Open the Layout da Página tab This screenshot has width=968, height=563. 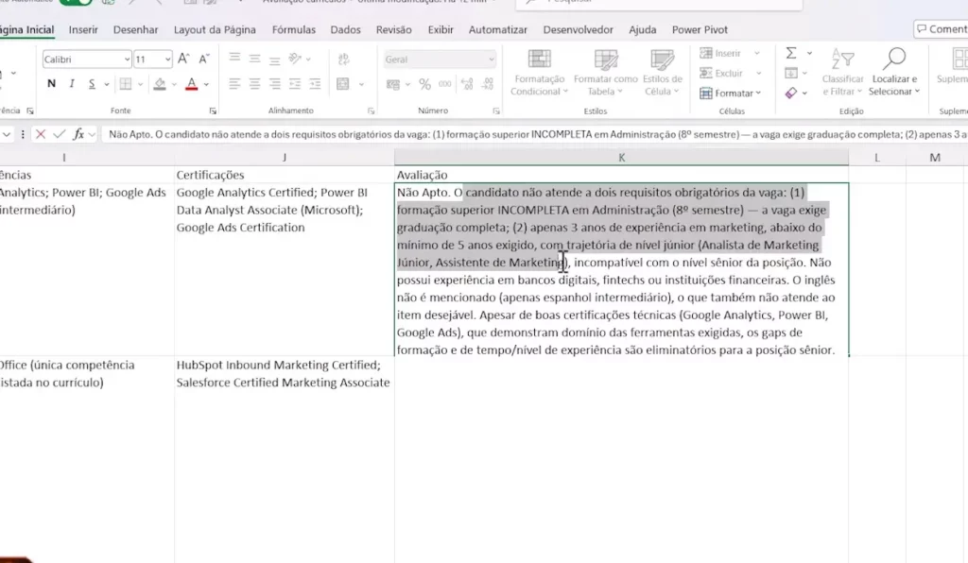pos(215,29)
